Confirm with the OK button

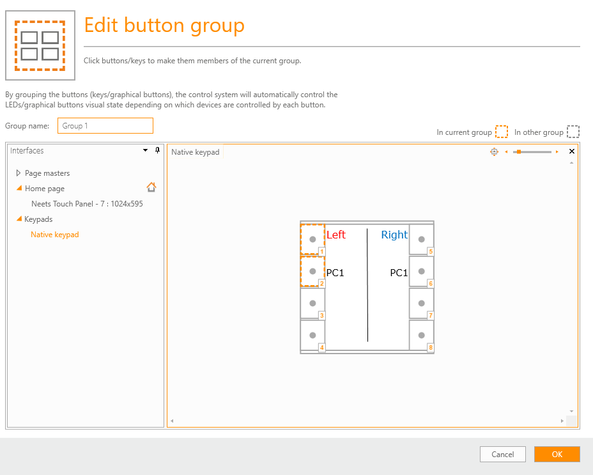(x=557, y=454)
